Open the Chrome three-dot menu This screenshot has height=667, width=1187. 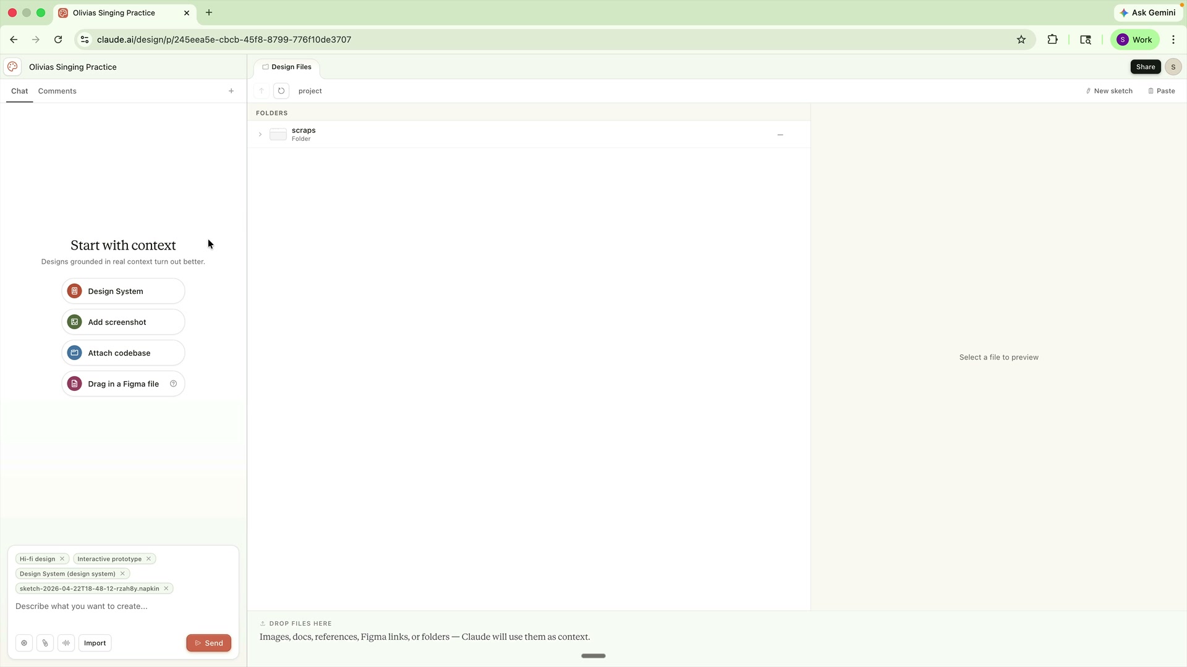click(x=1173, y=40)
